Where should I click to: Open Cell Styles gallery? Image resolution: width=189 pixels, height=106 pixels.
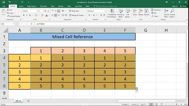tap(128, 14)
